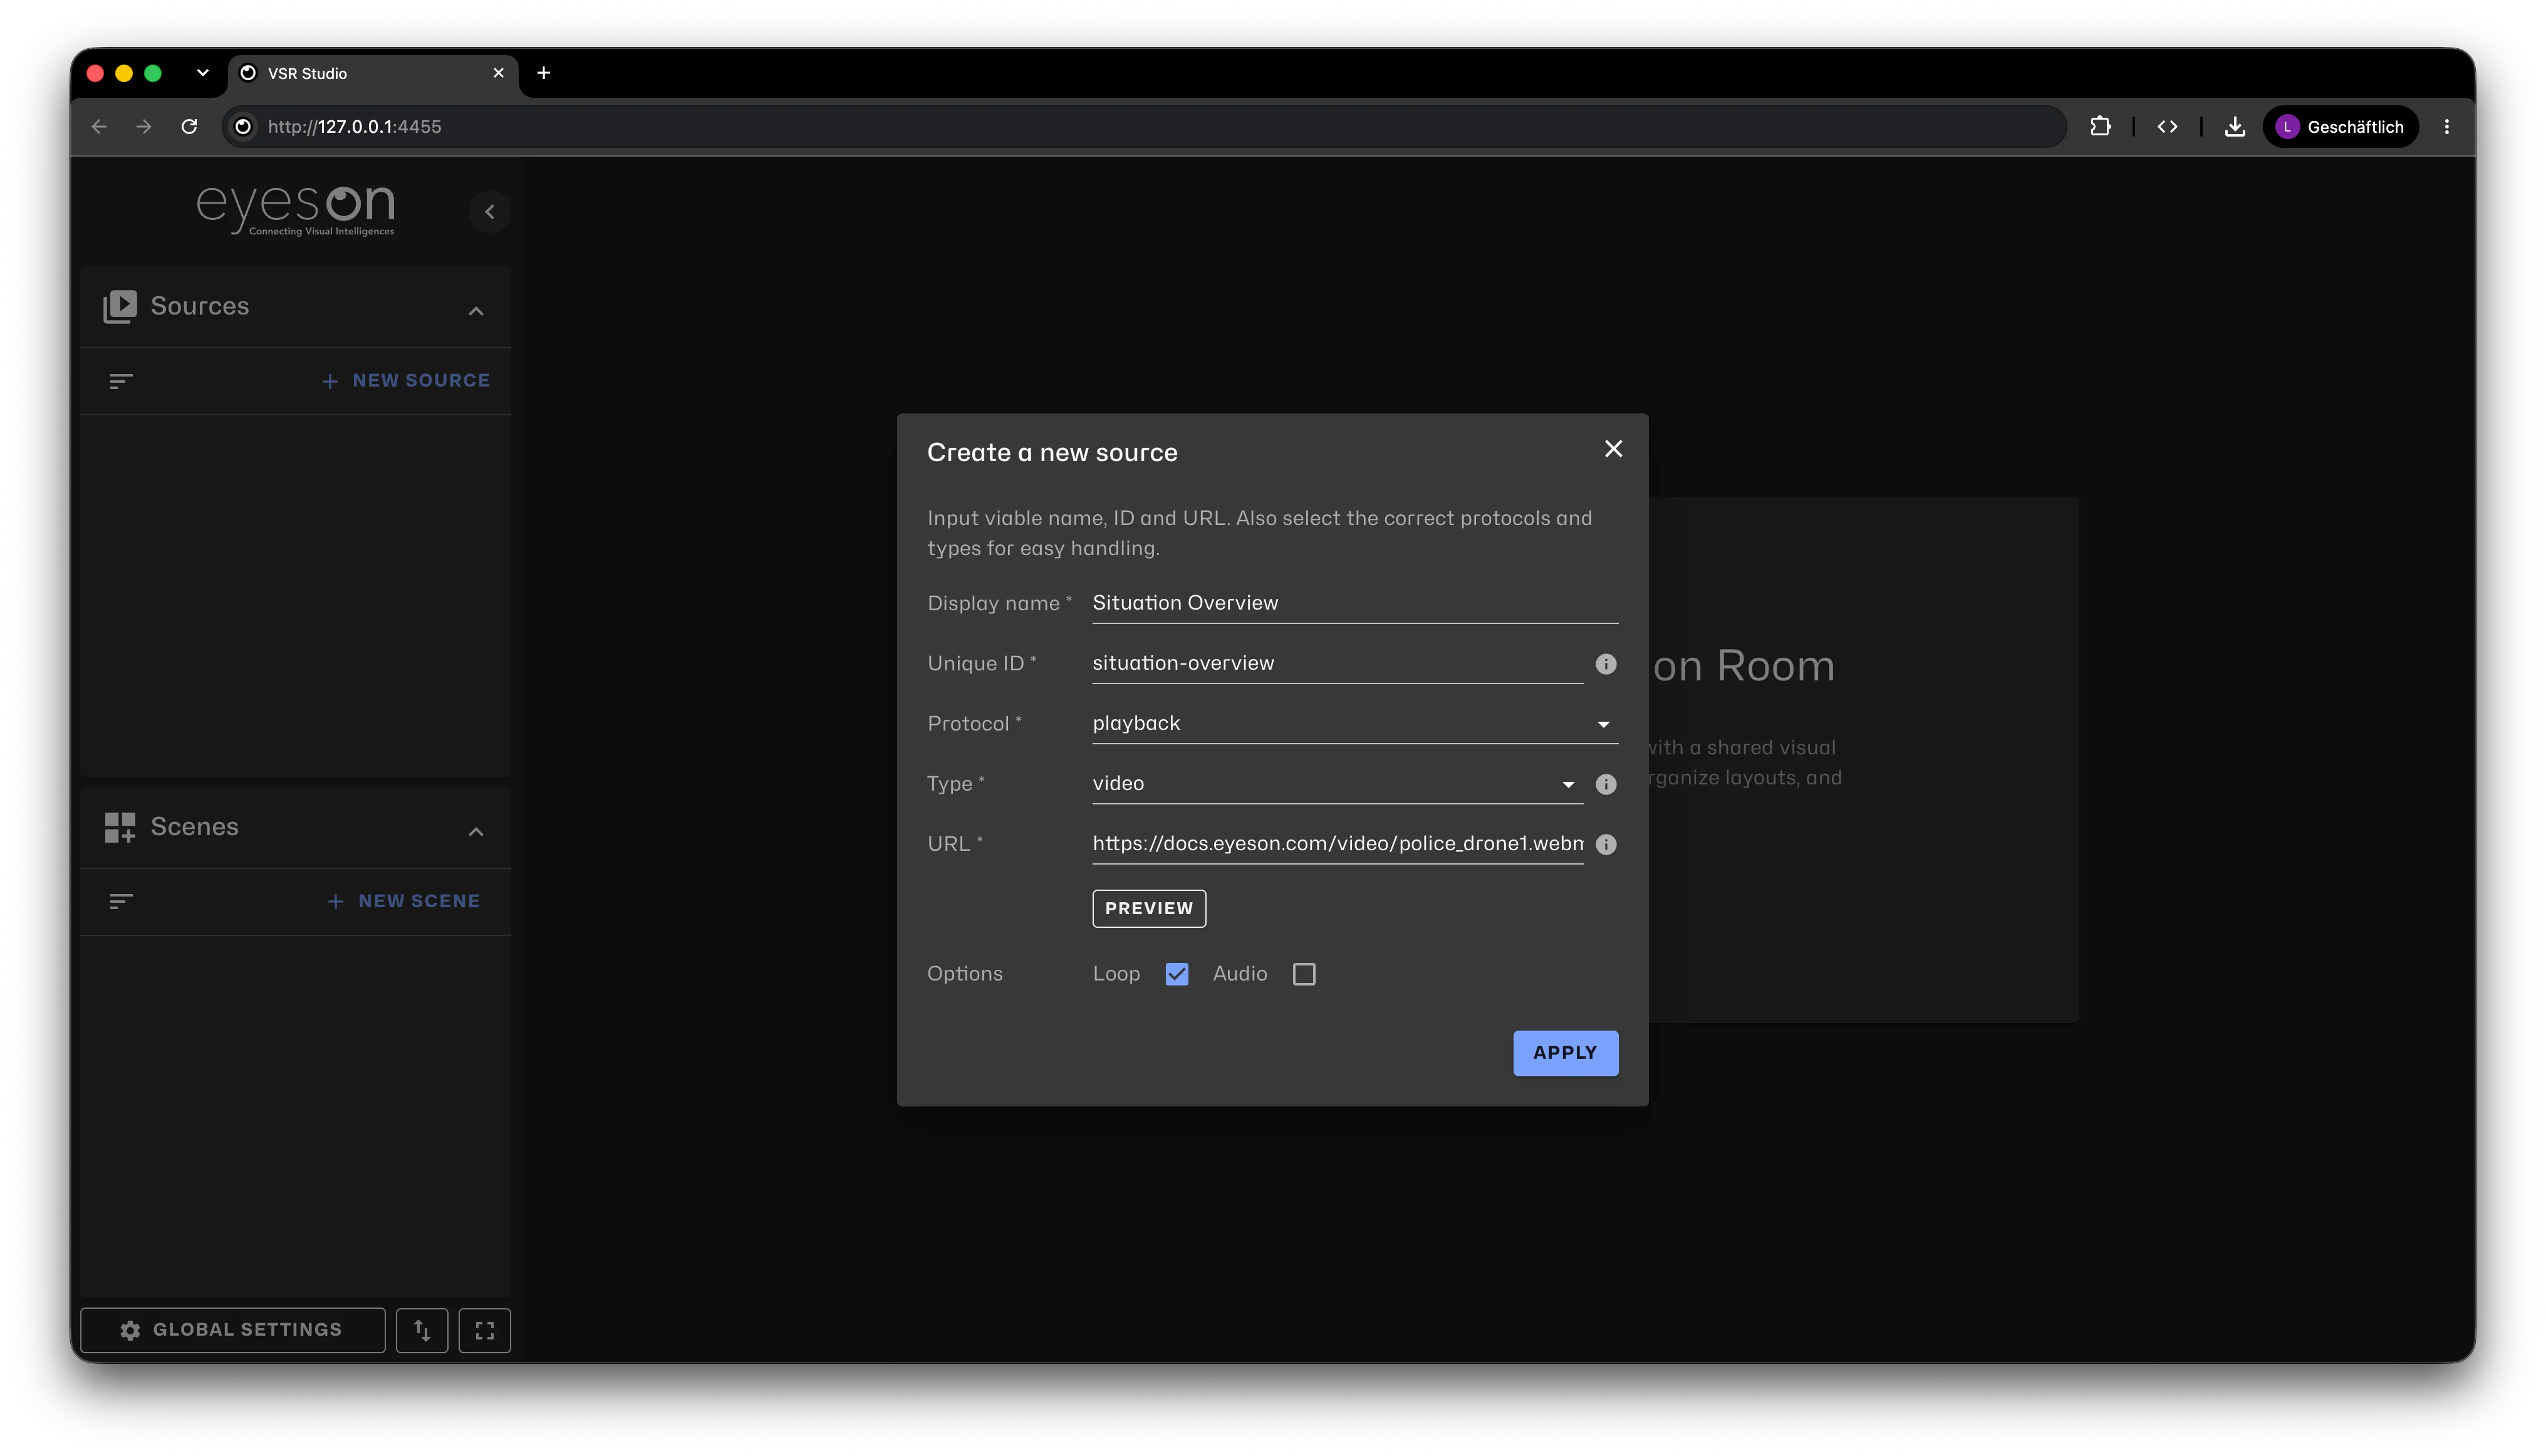This screenshot has height=1456, width=2546.
Task: Open the sort menu in Scenes panel
Action: [x=121, y=902]
